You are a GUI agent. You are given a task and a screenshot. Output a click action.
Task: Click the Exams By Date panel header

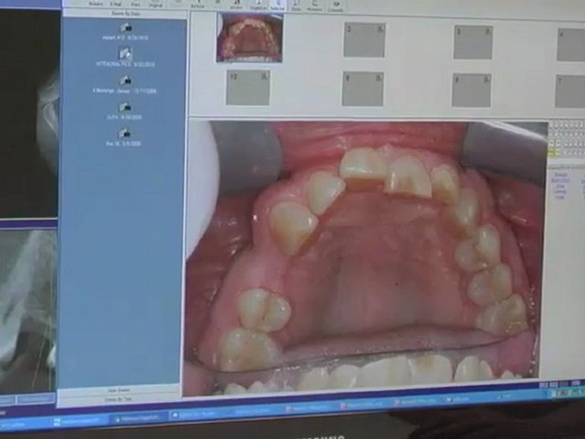[126, 13]
